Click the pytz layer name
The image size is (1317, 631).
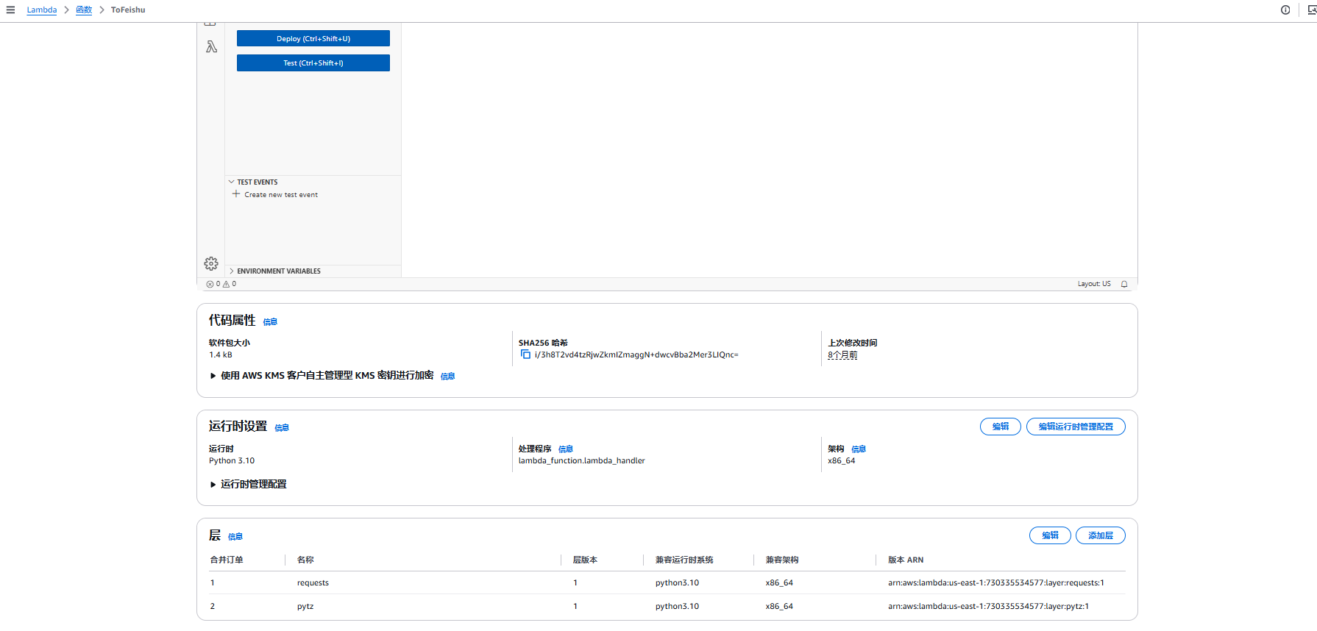305,606
